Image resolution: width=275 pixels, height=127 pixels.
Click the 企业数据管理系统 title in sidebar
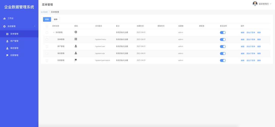(19, 7)
